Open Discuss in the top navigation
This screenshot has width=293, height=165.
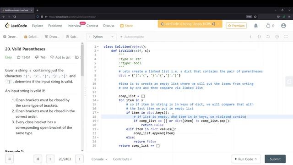point(109,26)
